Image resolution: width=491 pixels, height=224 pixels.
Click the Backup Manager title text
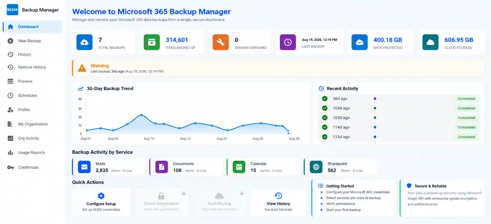pyautogui.click(x=40, y=10)
